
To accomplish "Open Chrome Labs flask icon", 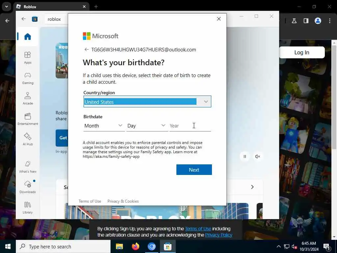I will (294, 21).
